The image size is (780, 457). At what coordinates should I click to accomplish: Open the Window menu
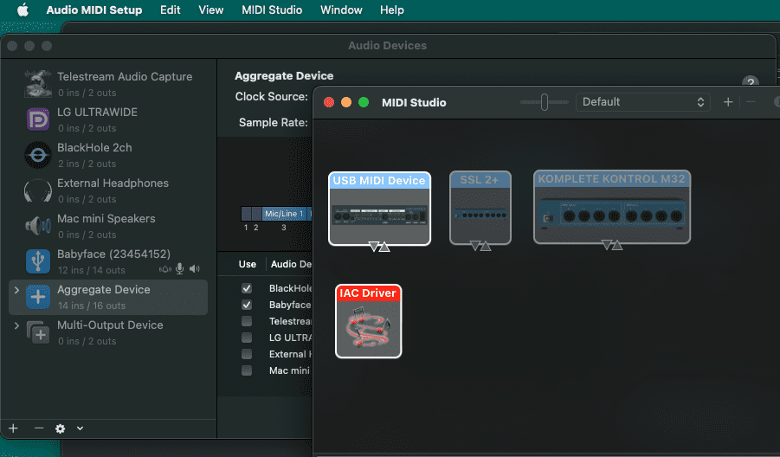click(x=341, y=10)
